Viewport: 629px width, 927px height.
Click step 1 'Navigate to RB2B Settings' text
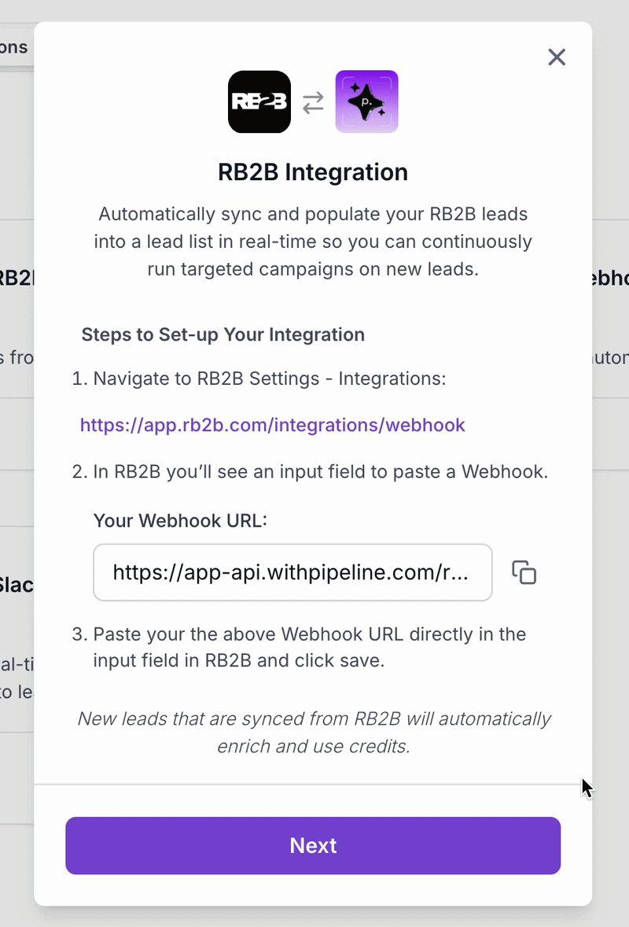[270, 379]
